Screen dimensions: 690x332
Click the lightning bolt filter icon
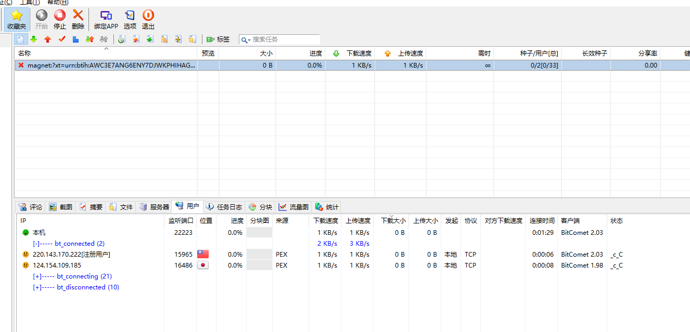tap(178, 39)
